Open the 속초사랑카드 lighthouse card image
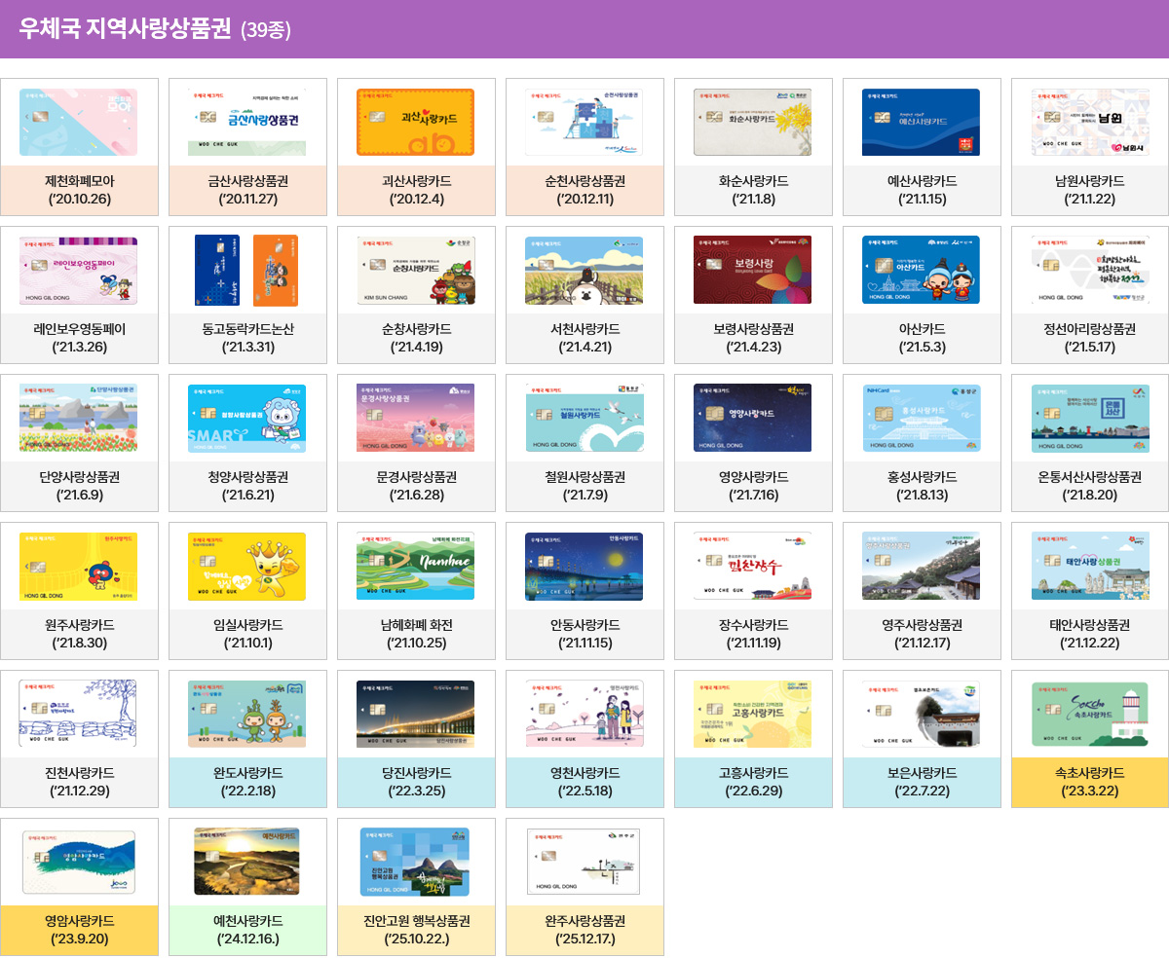 point(1090,715)
